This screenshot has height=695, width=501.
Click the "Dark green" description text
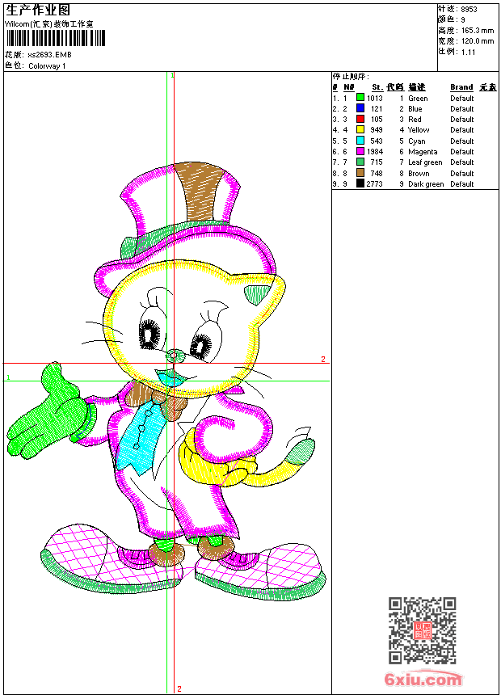(426, 184)
